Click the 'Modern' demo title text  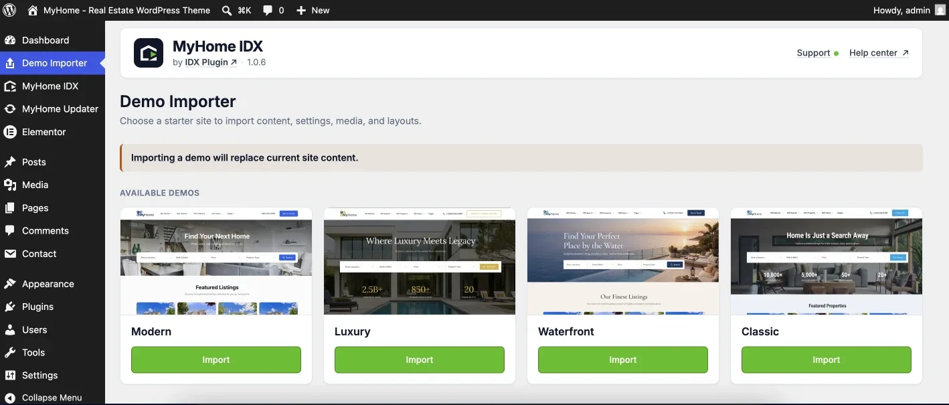pos(151,331)
